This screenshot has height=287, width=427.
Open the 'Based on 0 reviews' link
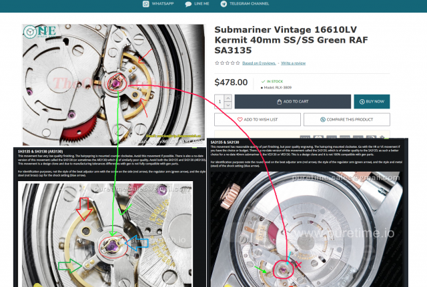pyautogui.click(x=259, y=63)
